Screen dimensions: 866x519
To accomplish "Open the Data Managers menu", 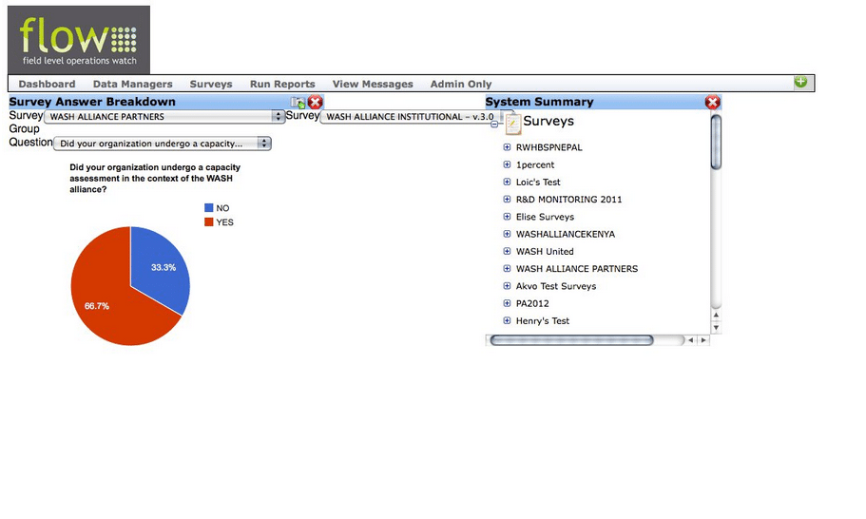I will pyautogui.click(x=132, y=84).
